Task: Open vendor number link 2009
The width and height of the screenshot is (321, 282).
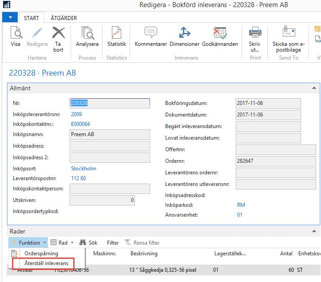Action: click(76, 114)
